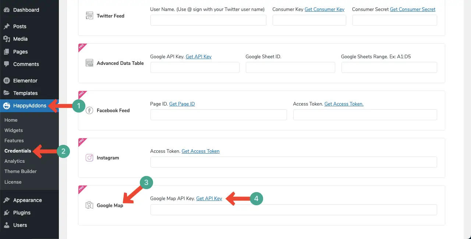Click the Instagram camera icon
Image resolution: width=471 pixels, height=239 pixels.
coord(89,158)
